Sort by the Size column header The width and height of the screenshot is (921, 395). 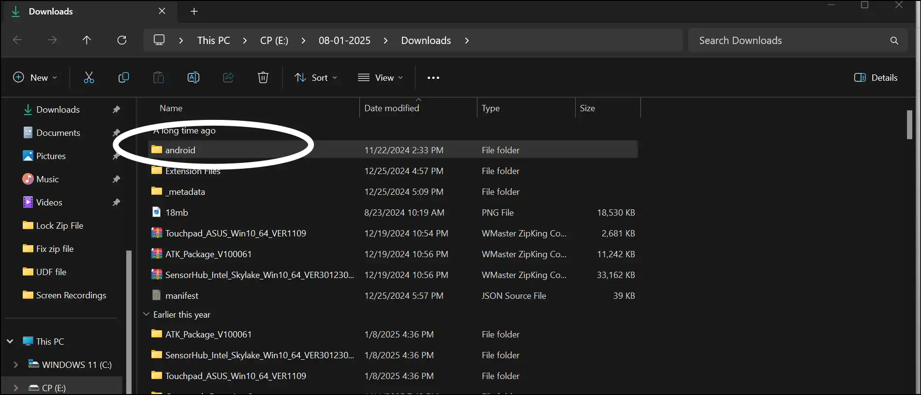click(587, 108)
